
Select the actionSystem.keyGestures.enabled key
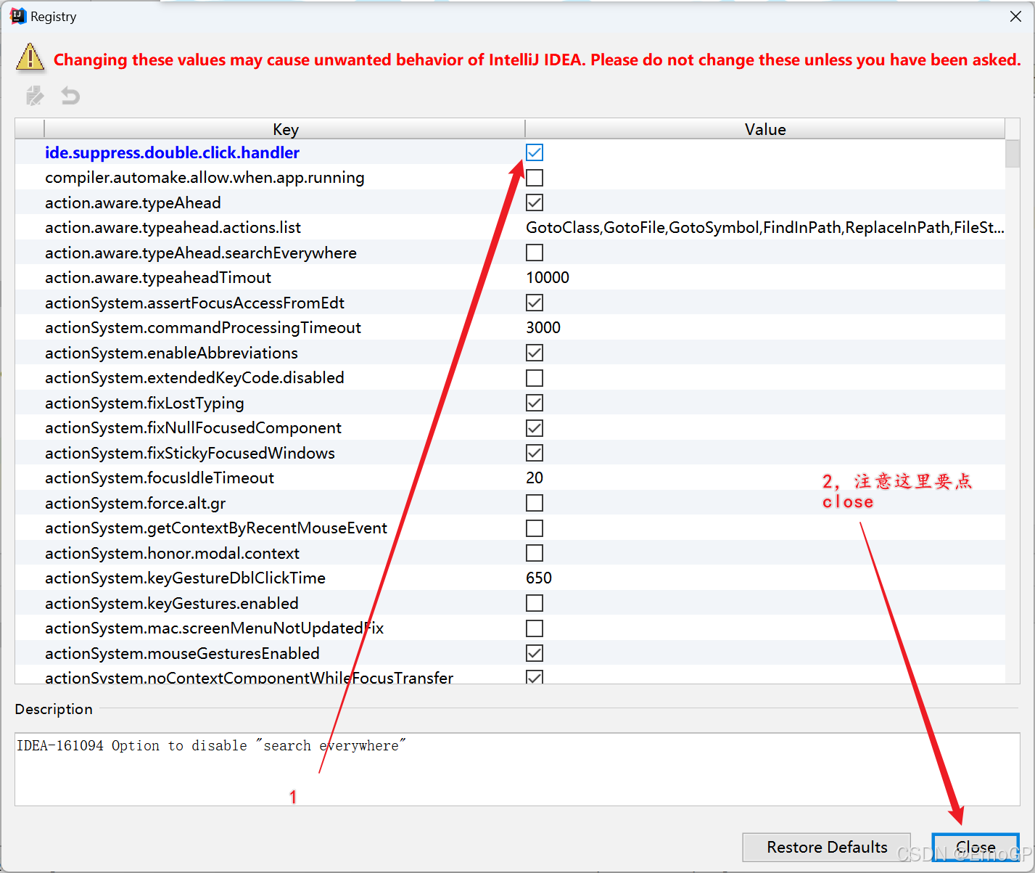click(x=172, y=603)
